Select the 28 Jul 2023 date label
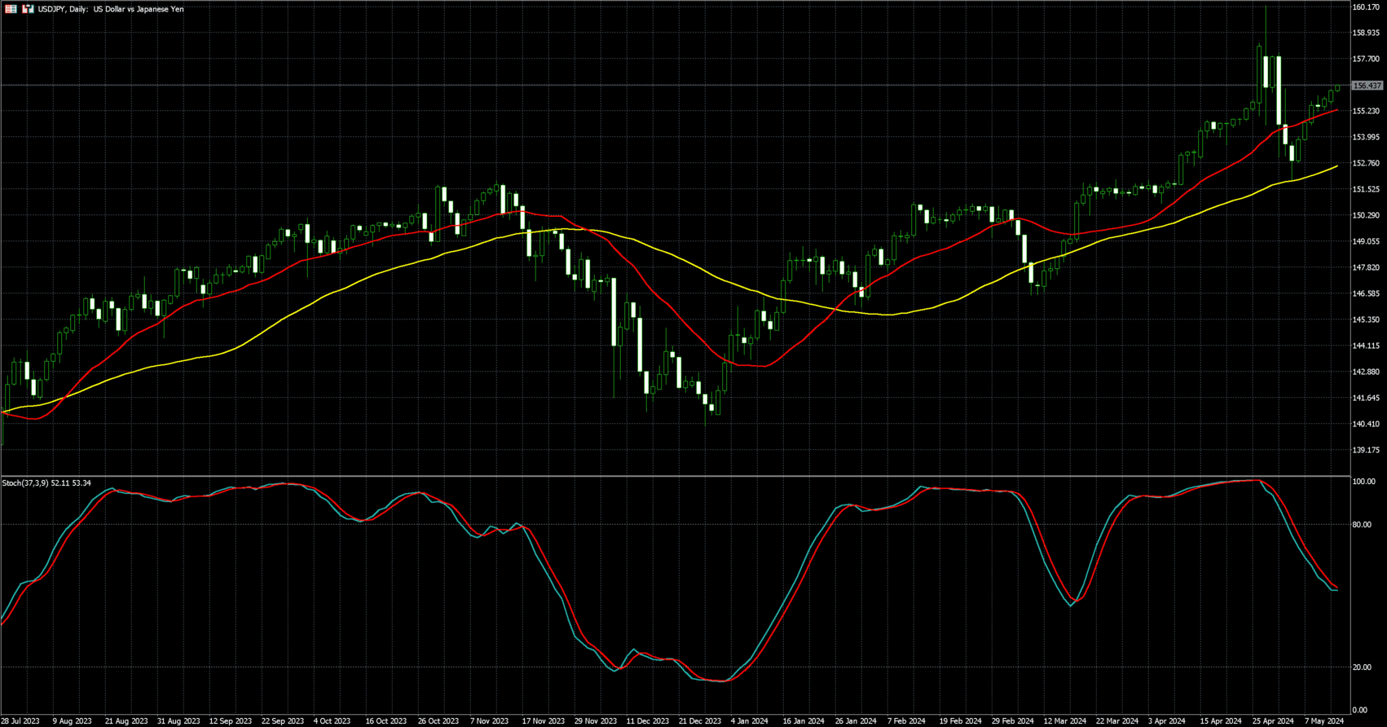This screenshot has width=1387, height=727. [20, 721]
